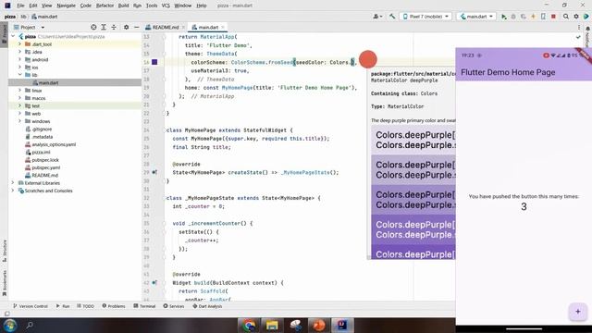Open the VCS menu

click(x=166, y=6)
